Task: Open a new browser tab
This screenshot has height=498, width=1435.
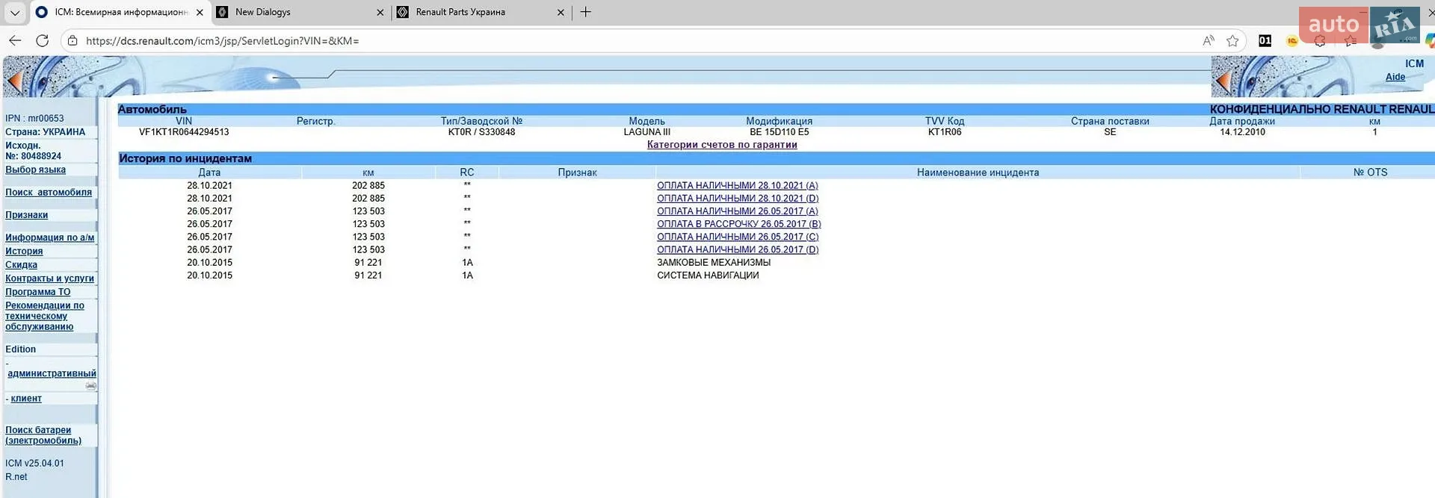Action: click(586, 12)
